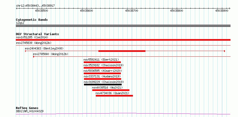Click the DBX2|NM_001004329 gene label
The height and width of the screenshot is (117, 238).
click(30, 111)
